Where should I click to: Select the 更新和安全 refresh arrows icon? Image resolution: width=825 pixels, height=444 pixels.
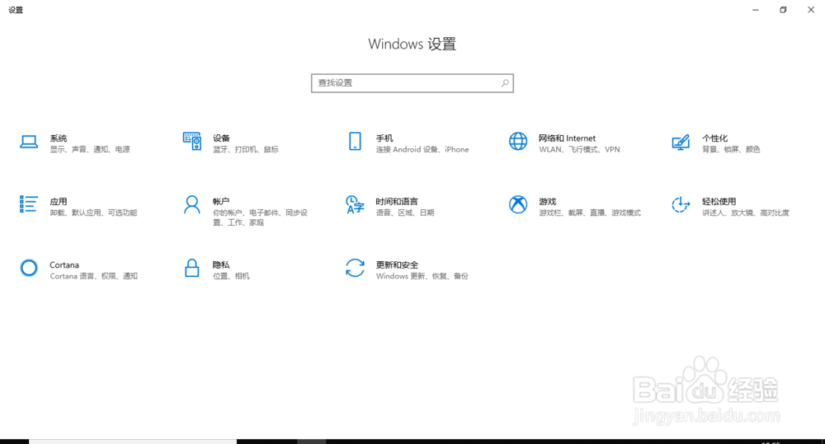pyautogui.click(x=355, y=268)
